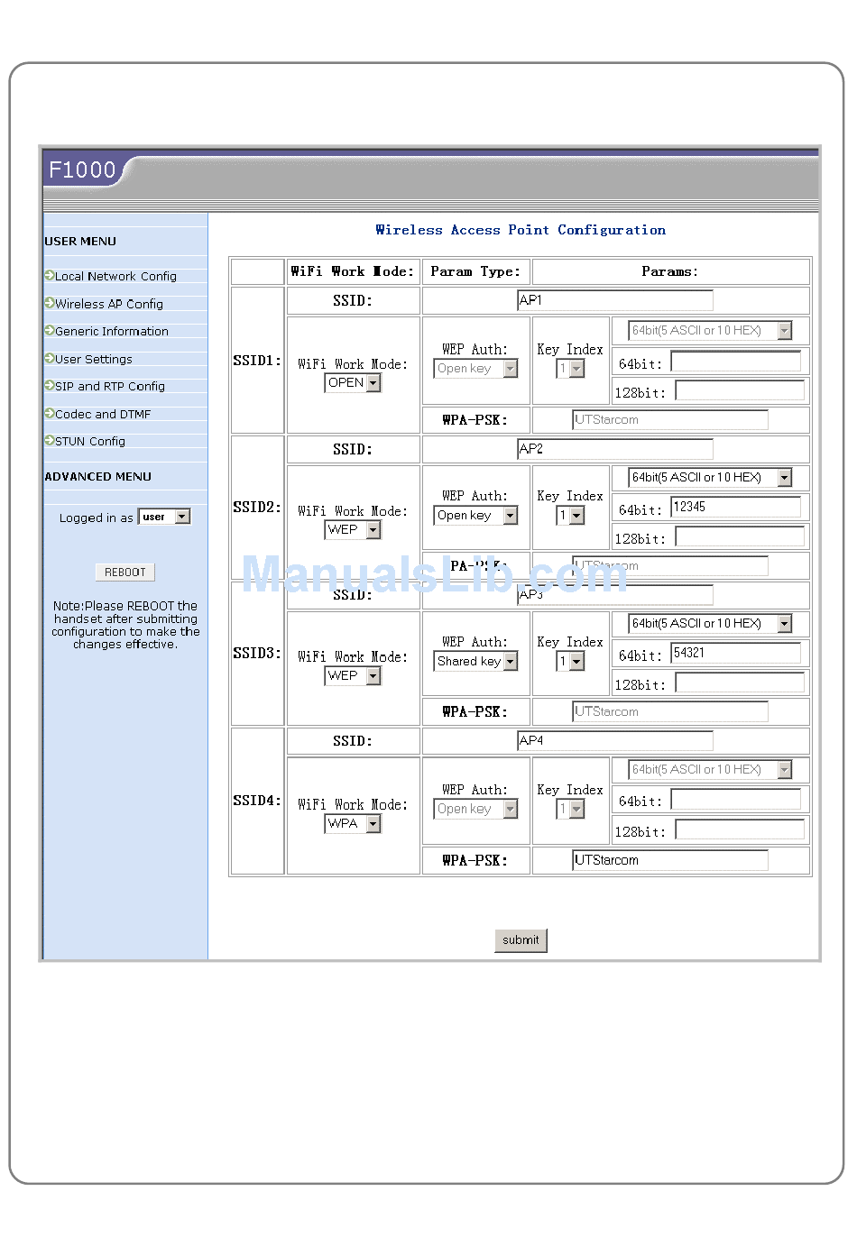This screenshot has height=1246, width=857.
Task: Click arrow icon beside SIP and RTP Config
Action: [x=50, y=385]
